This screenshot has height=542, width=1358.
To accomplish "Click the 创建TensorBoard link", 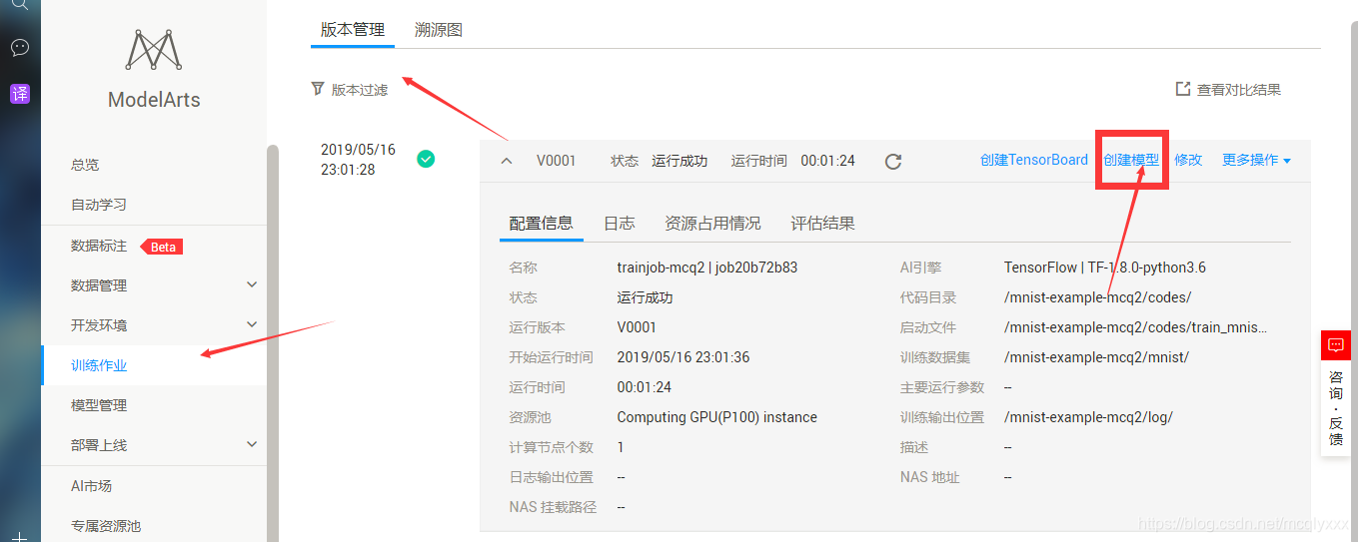I will tap(1034, 160).
